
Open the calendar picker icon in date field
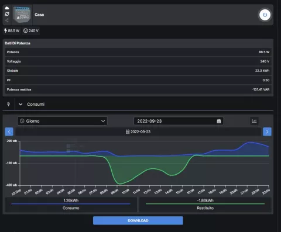click(x=219, y=121)
